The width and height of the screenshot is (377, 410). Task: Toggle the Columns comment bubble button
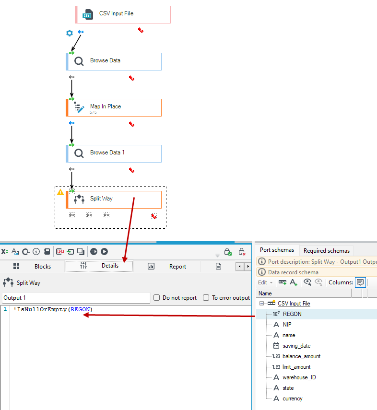360,282
